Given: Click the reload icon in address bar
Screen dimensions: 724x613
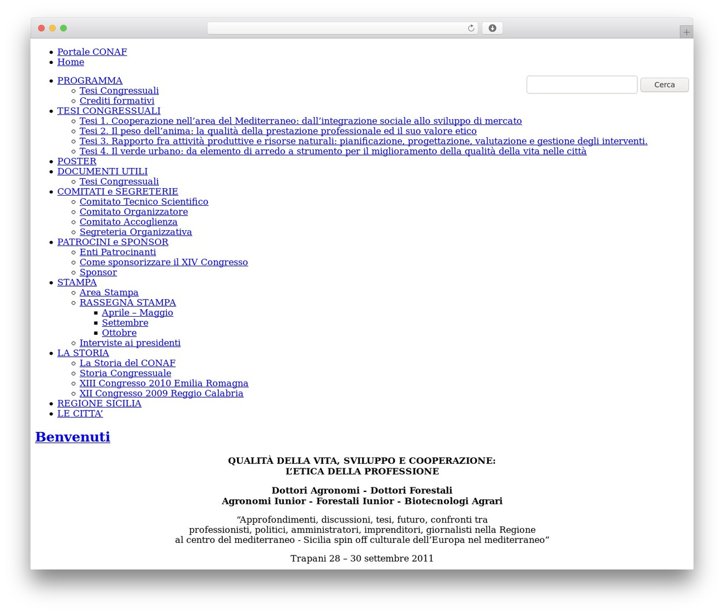Looking at the screenshot, I should tap(471, 28).
